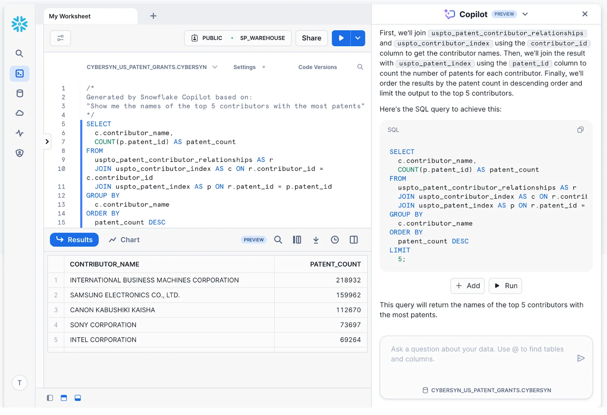Click the Copilot PREVIEW badge
The image size is (607, 415).
[x=504, y=14]
